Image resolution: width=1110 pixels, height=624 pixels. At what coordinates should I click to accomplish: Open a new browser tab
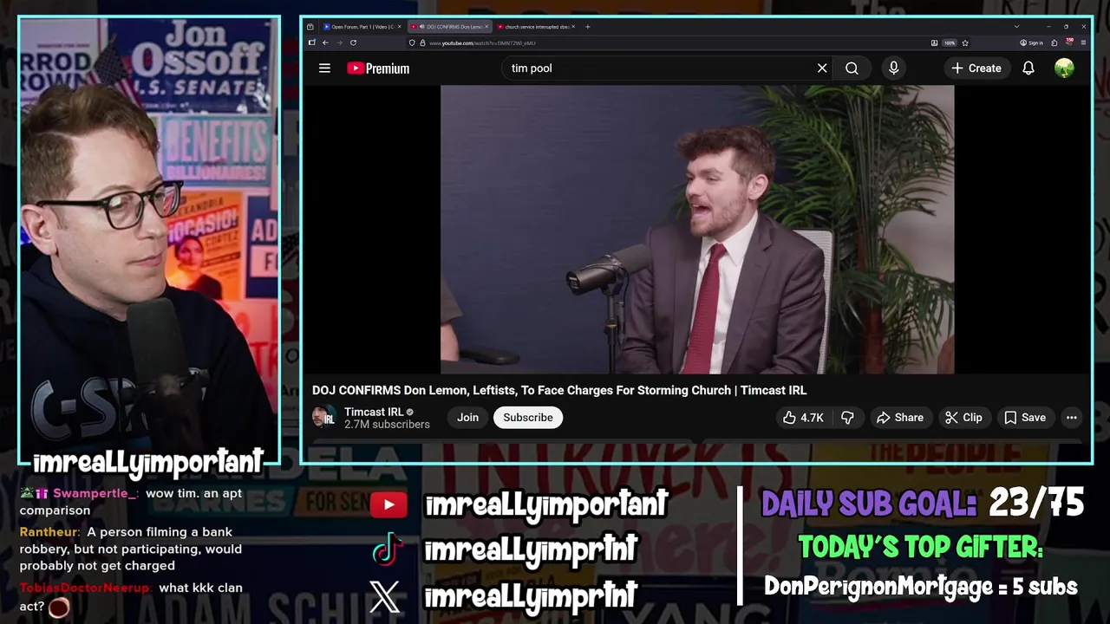click(588, 27)
